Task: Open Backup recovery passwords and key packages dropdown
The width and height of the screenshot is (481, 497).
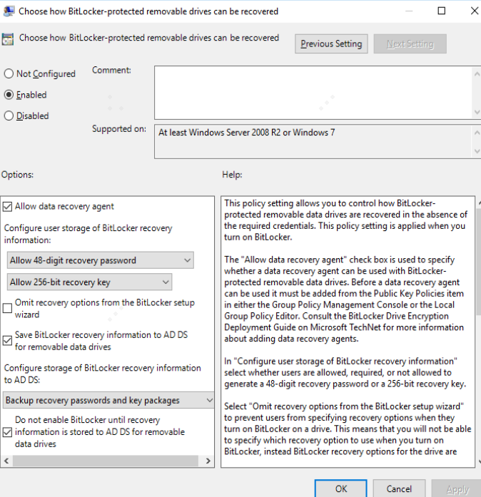Action: pyautogui.click(x=108, y=400)
